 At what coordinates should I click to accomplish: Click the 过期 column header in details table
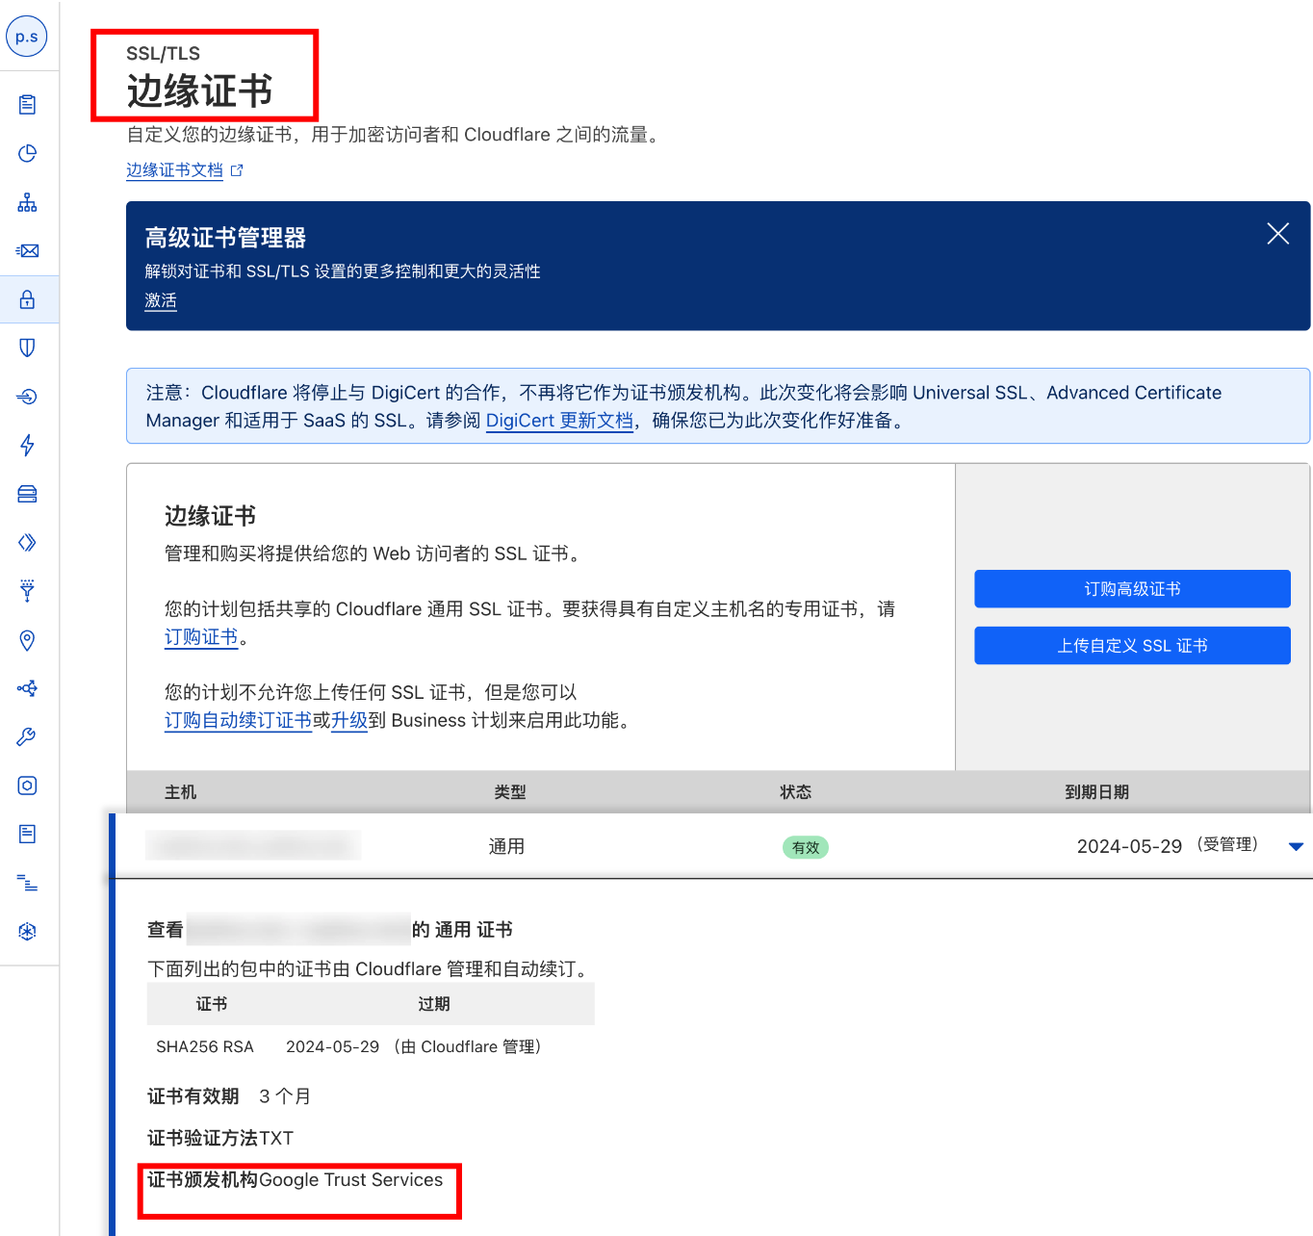434,1004
